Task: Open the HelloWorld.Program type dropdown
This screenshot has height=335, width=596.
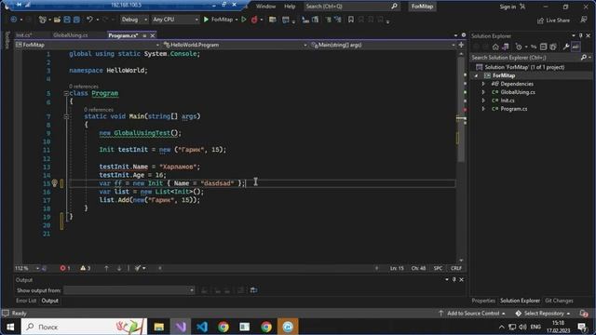Action: (235, 45)
